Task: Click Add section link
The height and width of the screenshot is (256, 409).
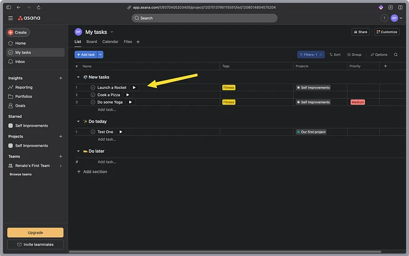Action: (x=92, y=171)
